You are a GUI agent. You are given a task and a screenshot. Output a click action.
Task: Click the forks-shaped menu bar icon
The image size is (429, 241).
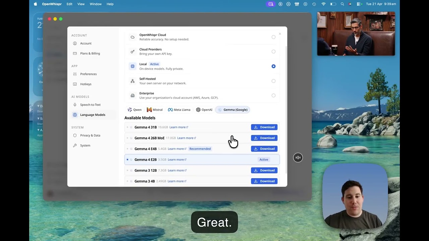pos(297,4)
